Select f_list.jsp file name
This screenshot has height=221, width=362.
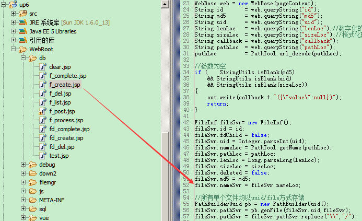click(60, 102)
